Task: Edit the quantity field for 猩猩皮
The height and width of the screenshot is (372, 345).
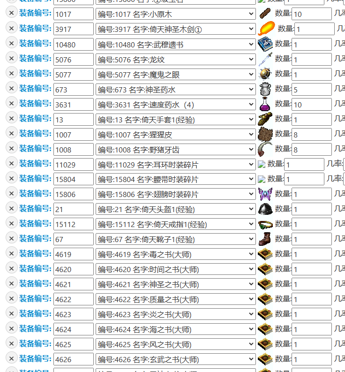Action: point(312,134)
